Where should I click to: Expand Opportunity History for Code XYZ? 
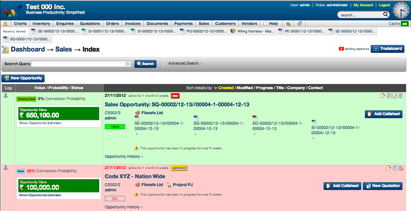point(123,207)
